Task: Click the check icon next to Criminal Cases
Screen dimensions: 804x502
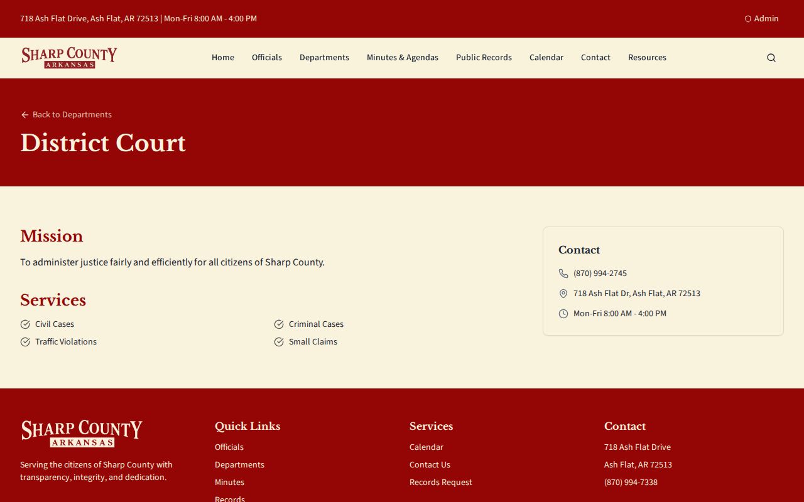Action: [279, 324]
